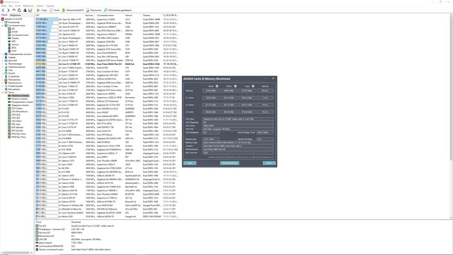Open the Вид menu
This screenshot has width=453, height=255.
click(x=11, y=6)
